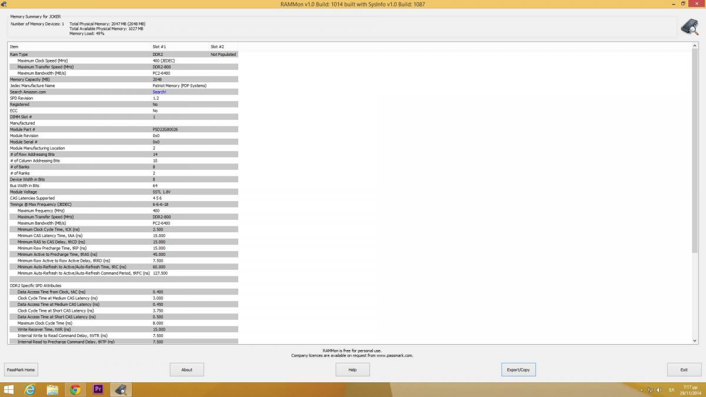706x397 pixels.
Task: Select the Registered row
Action: coord(123,104)
